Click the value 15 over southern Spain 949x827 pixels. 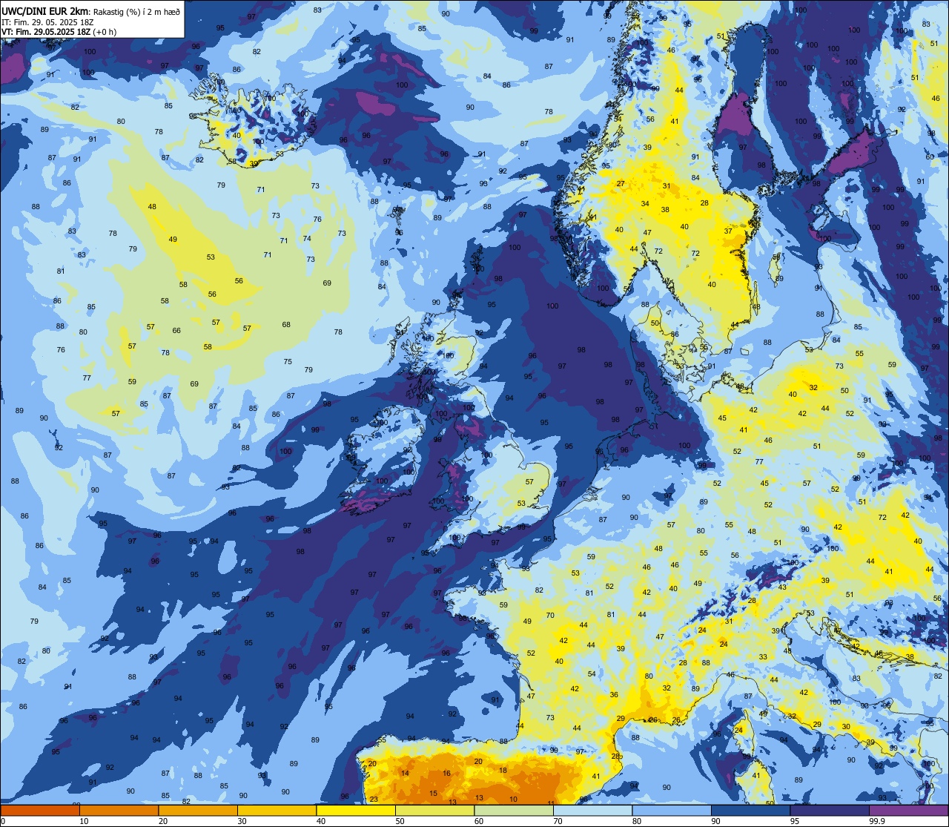click(433, 793)
